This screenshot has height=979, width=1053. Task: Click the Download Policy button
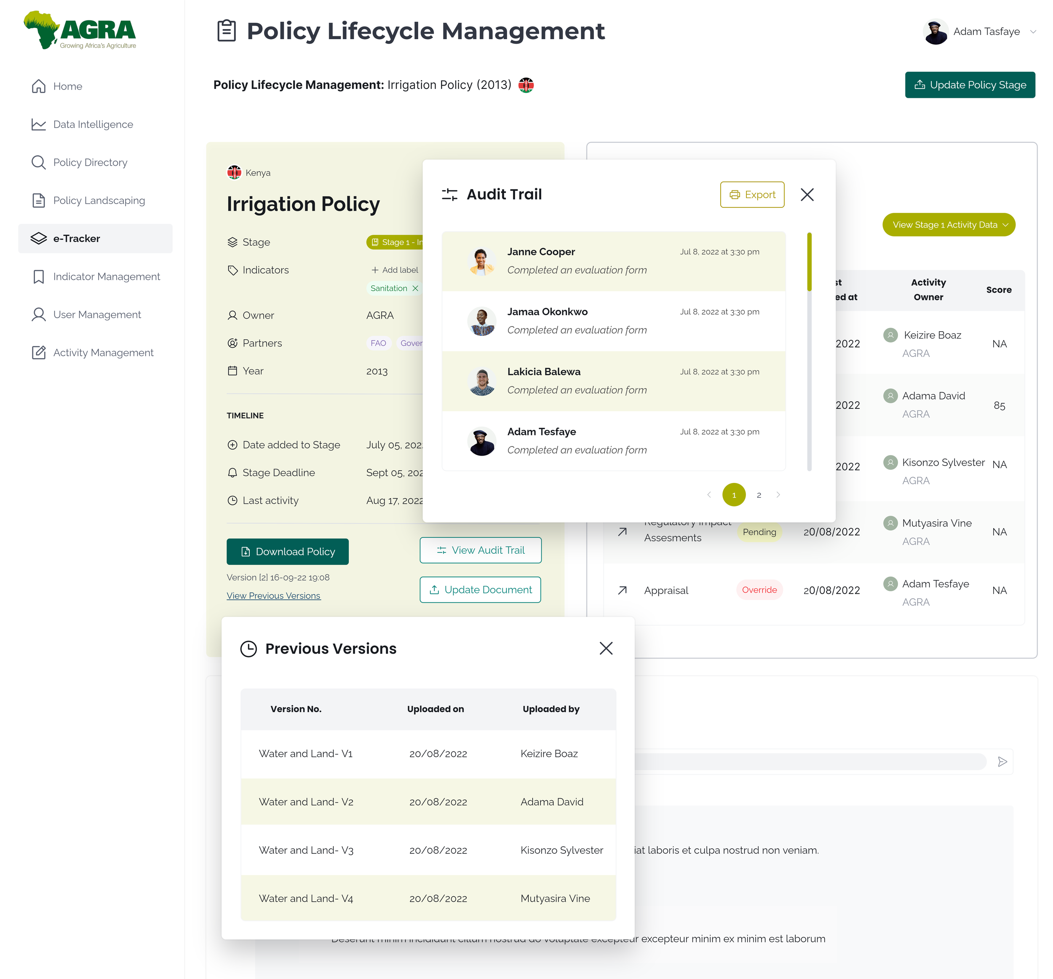288,552
